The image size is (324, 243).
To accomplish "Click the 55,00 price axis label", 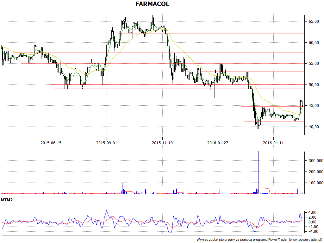I will click(314, 64).
